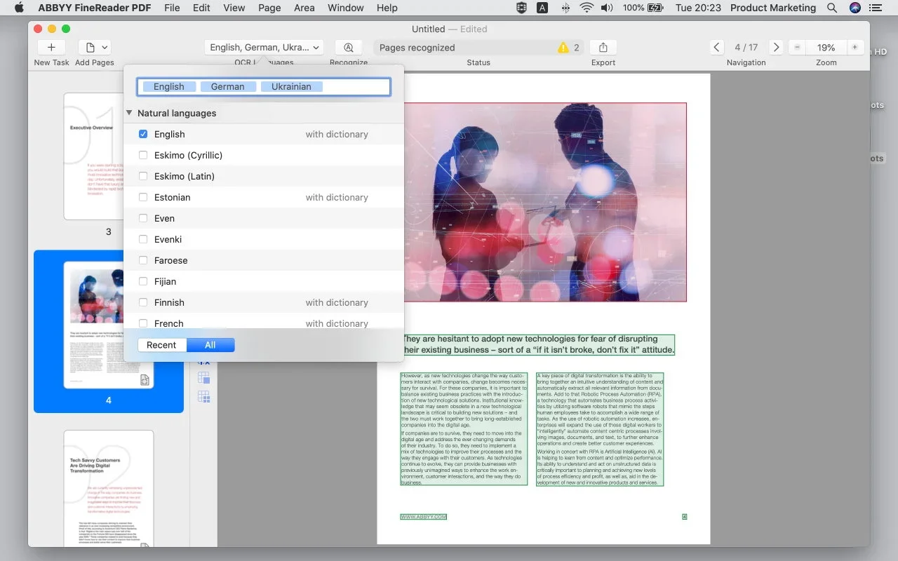Viewport: 898px width, 561px height.
Task: Check the Eskimo (Cyrillic) language option
Action: click(143, 155)
